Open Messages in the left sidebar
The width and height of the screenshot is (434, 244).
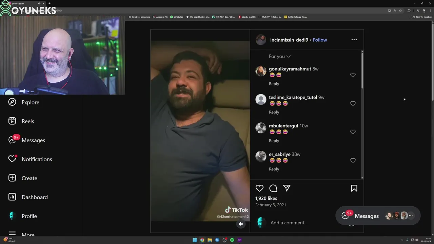26,140
